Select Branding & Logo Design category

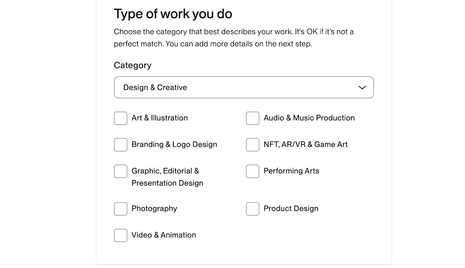click(x=120, y=145)
